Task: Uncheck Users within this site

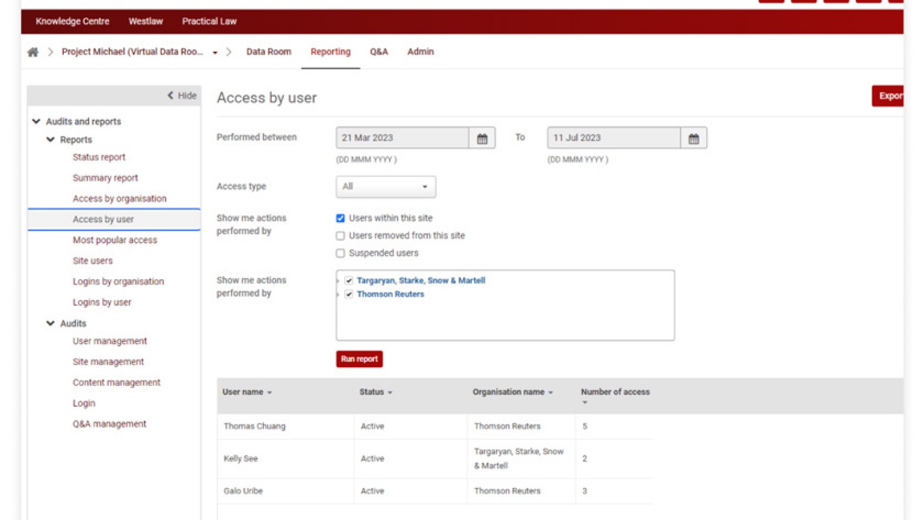Action: pyautogui.click(x=340, y=218)
